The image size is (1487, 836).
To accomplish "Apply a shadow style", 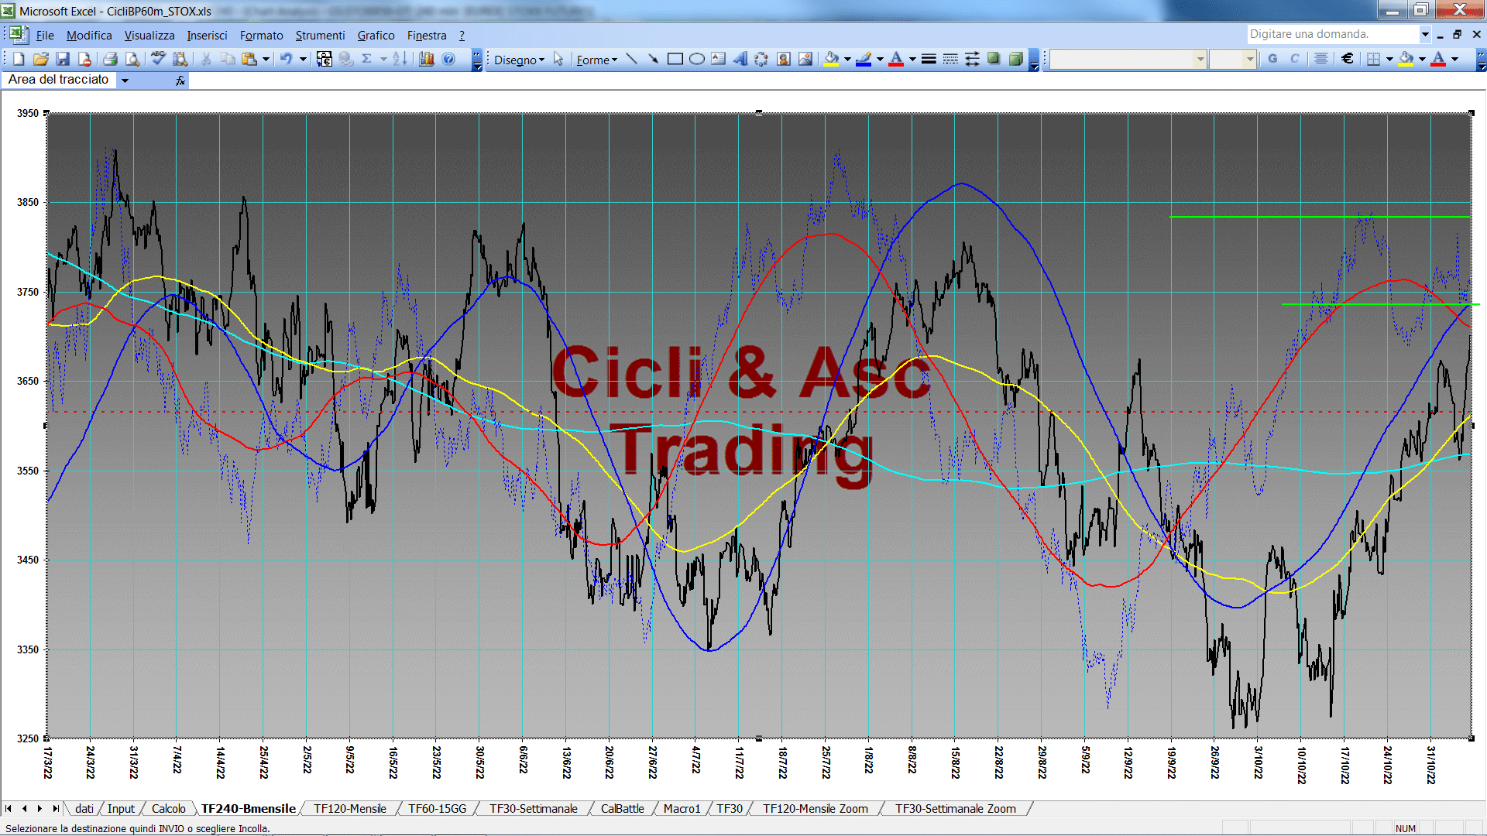I will [994, 59].
